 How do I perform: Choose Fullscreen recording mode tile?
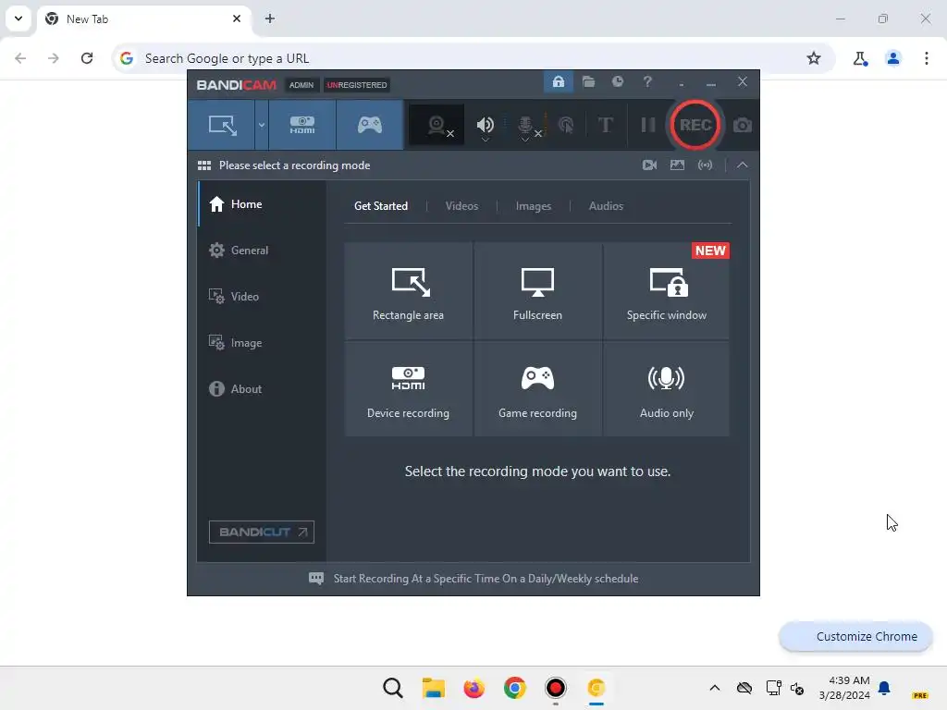pyautogui.click(x=537, y=291)
